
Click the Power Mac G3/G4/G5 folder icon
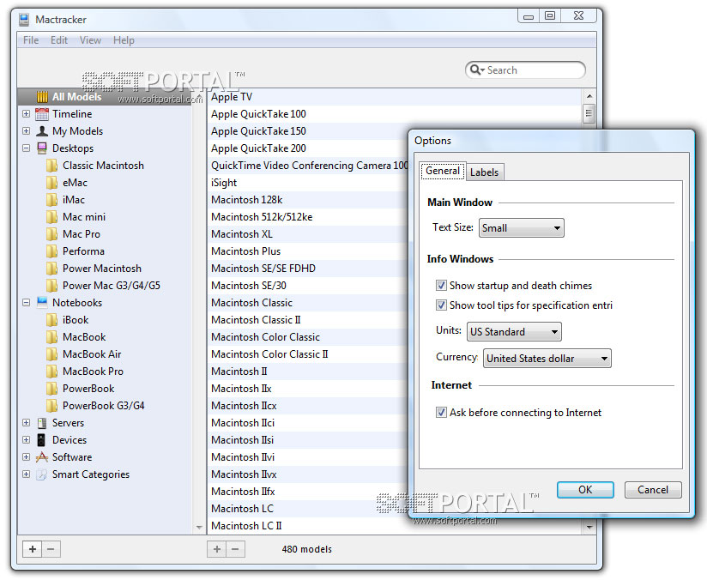click(51, 286)
